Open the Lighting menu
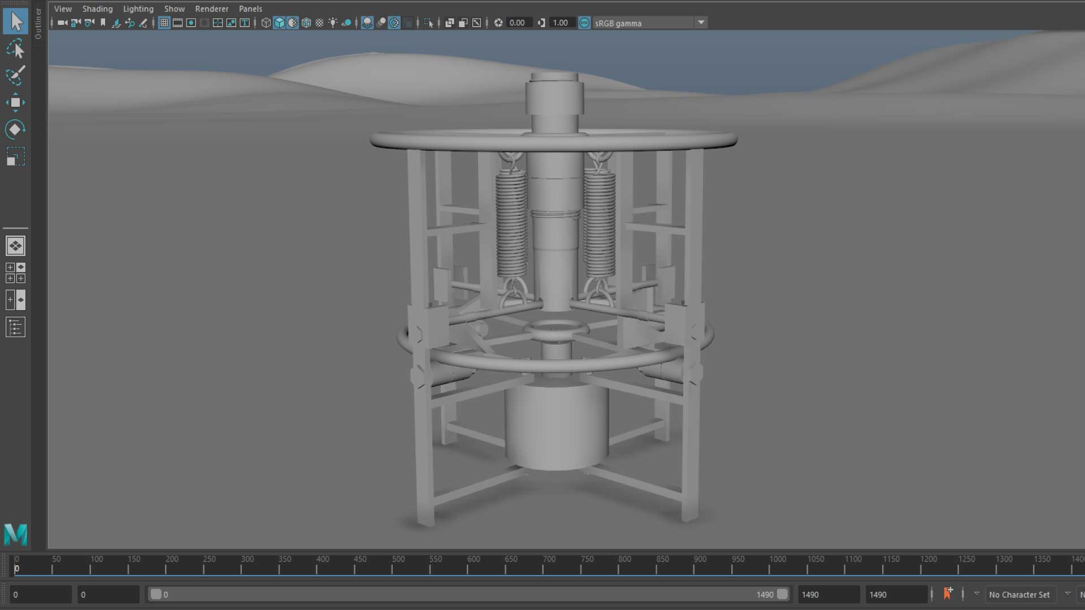The width and height of the screenshot is (1085, 610). 138,8
